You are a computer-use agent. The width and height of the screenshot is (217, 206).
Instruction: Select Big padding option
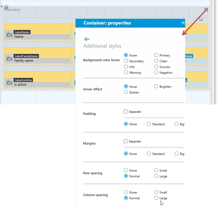click(177, 124)
